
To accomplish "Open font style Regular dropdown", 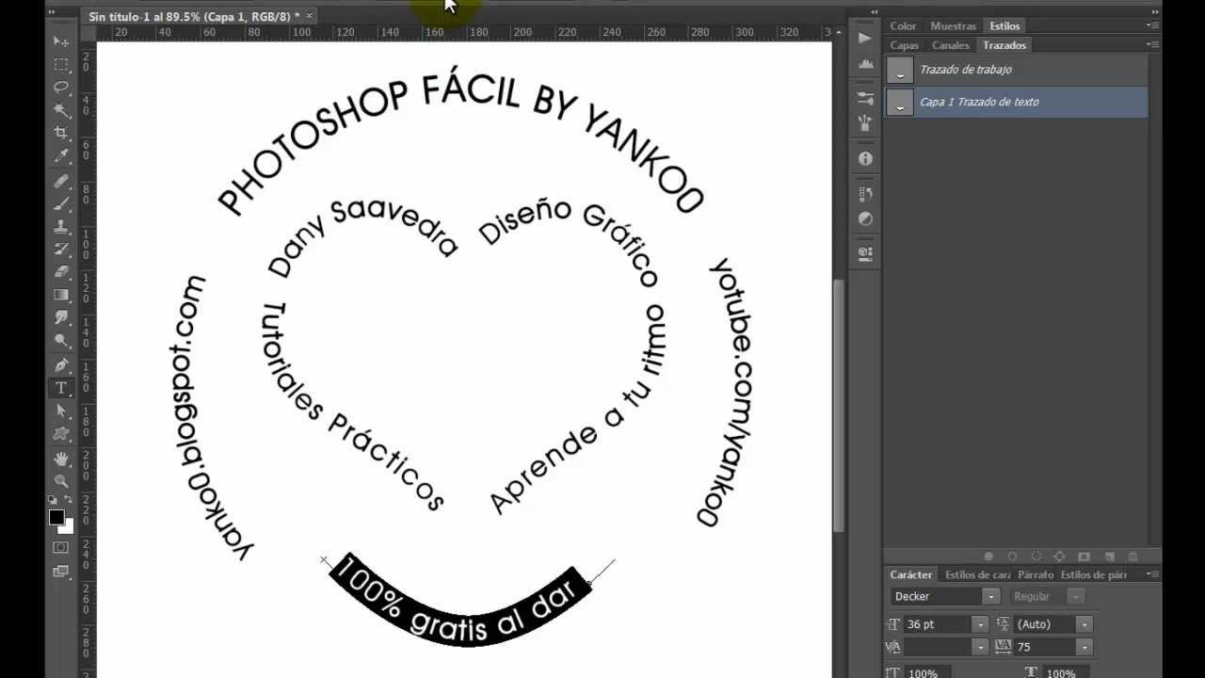I will point(1076,596).
